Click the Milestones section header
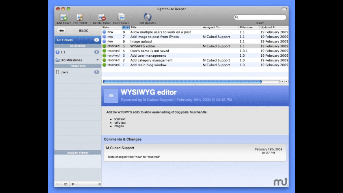343x193 pixels. (x=78, y=46)
